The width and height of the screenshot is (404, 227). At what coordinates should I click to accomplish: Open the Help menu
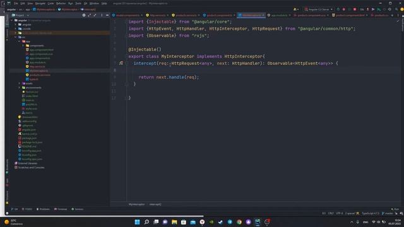point(104,3)
